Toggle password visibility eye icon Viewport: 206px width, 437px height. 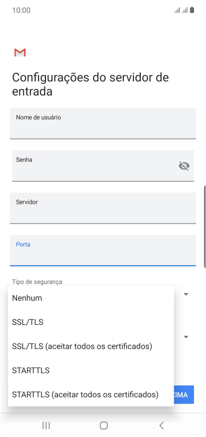(184, 166)
